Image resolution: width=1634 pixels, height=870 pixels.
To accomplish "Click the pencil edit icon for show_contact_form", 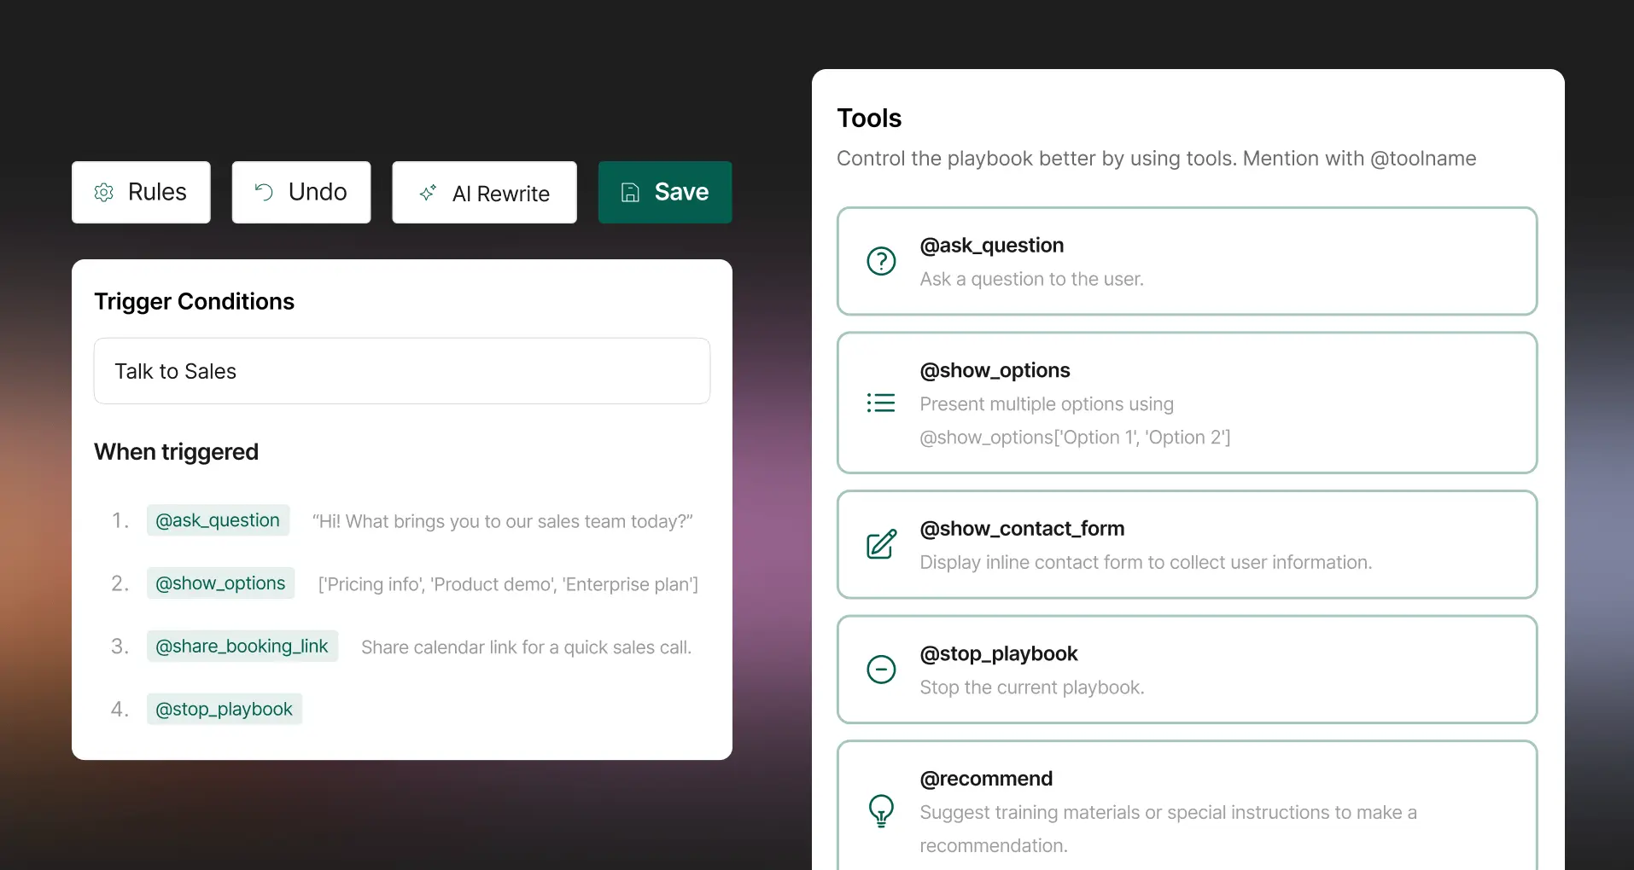I will coord(881,544).
